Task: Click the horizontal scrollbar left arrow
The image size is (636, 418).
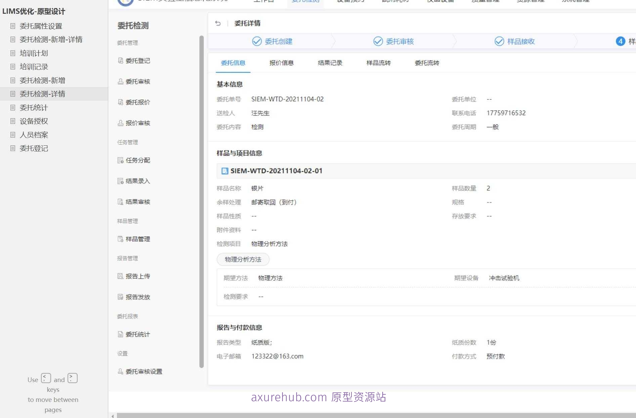Action: [x=113, y=416]
